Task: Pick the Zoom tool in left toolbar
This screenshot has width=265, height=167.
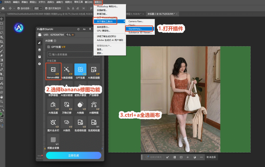Action: tap(2, 102)
